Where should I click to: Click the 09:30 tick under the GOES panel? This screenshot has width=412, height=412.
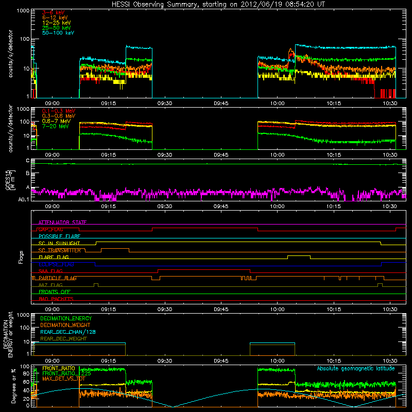tap(164, 207)
